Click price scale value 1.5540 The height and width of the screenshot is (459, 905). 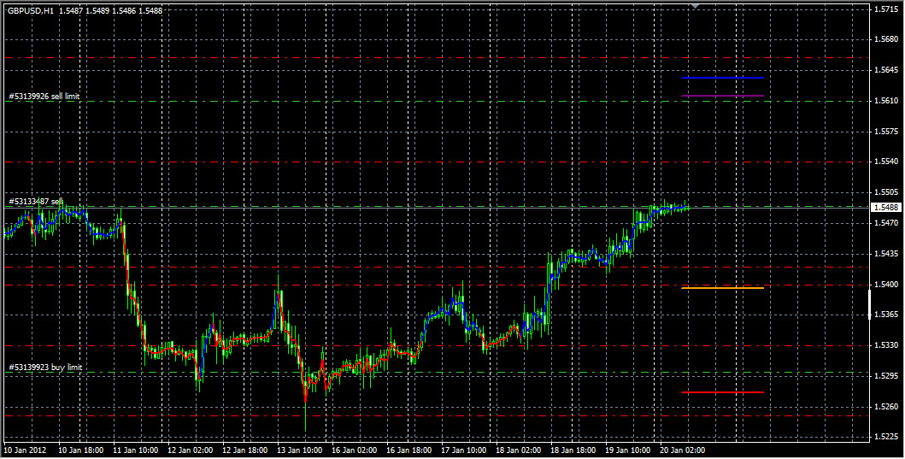[886, 162]
